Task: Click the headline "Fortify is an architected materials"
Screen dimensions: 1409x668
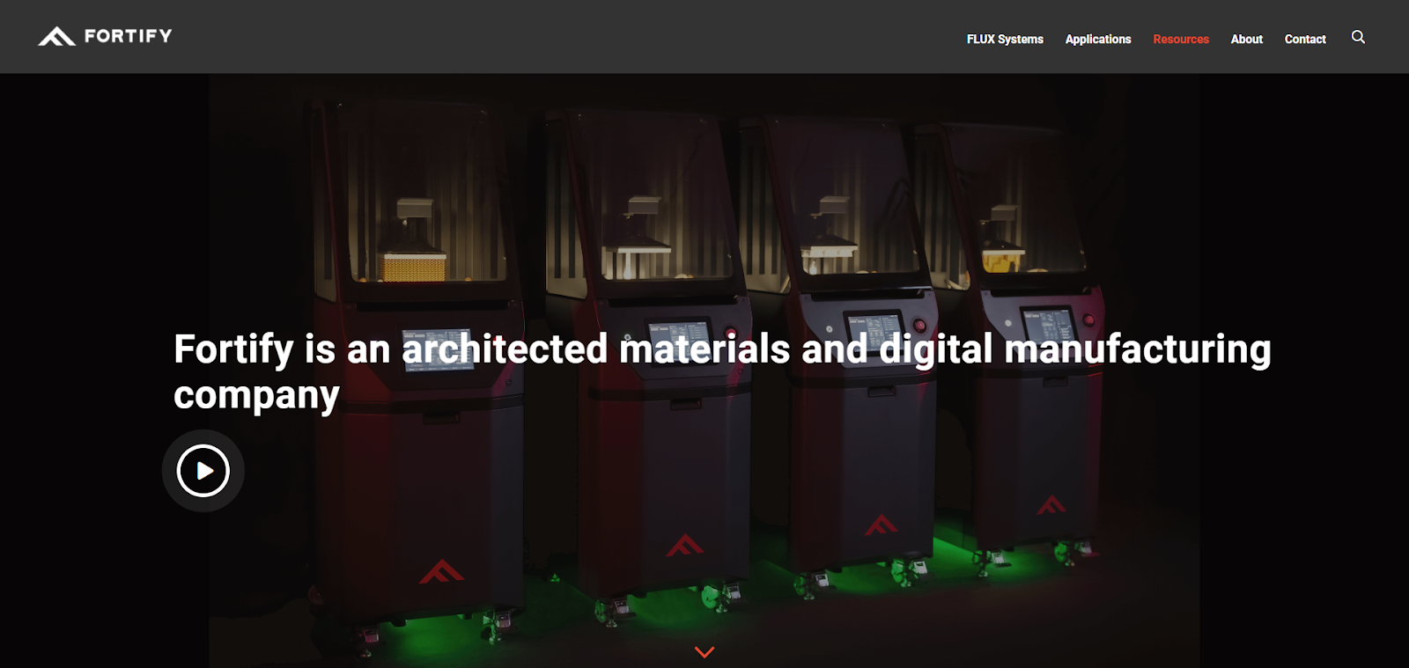Action: 482,349
